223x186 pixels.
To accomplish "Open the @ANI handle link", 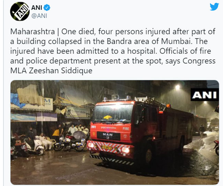I will [x=39, y=16].
